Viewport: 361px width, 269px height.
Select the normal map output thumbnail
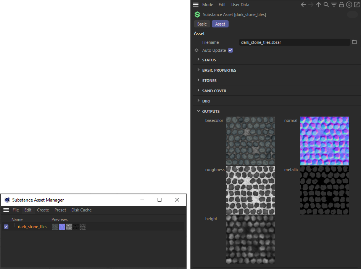pos(325,141)
